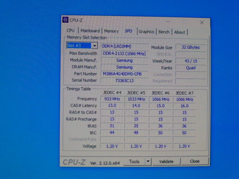The height and width of the screenshot is (179, 239).
Task: Click the JEDEC #4 Voltage 1.20 V cell
Action: pos(112,146)
